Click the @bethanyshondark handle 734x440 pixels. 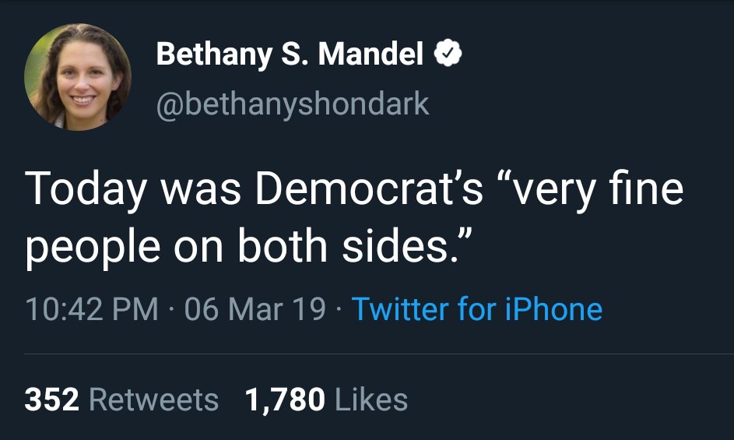point(293,104)
